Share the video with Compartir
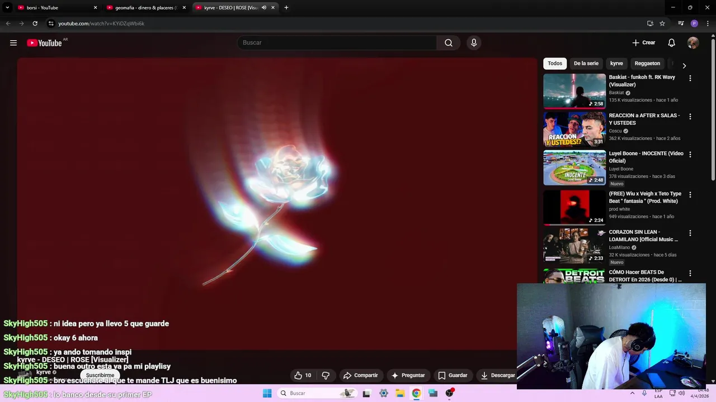Screen dimensions: 716x402 (x=361, y=375)
